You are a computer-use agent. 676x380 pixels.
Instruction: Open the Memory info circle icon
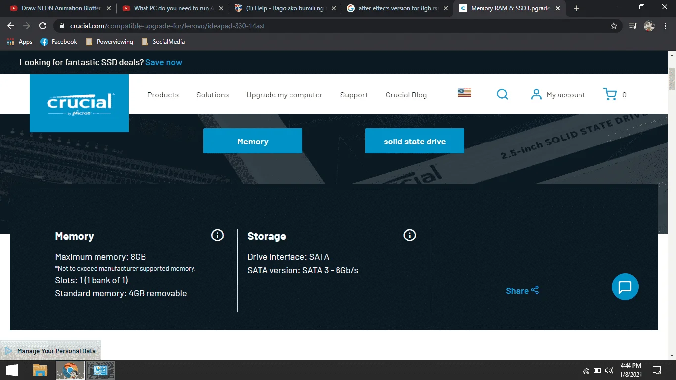[217, 235]
